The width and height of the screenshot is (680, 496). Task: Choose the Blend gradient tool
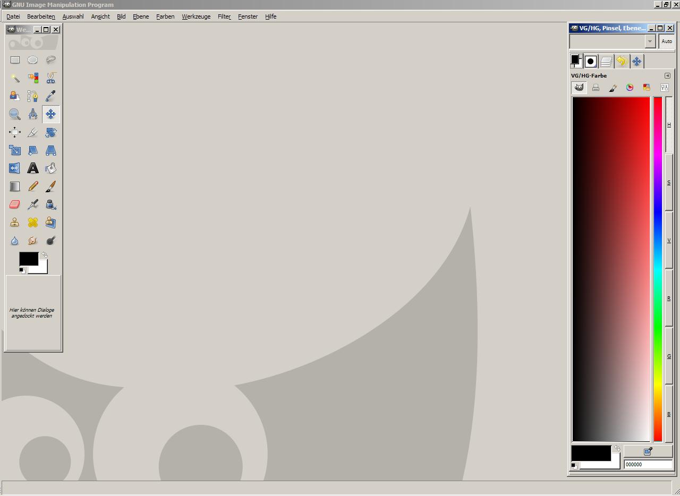click(15, 186)
